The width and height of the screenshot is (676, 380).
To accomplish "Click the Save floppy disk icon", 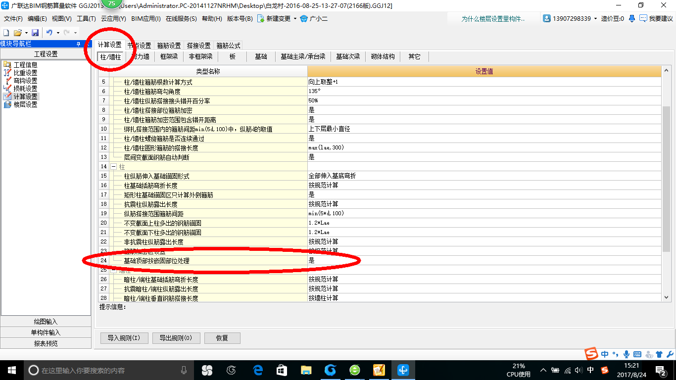I will point(35,33).
